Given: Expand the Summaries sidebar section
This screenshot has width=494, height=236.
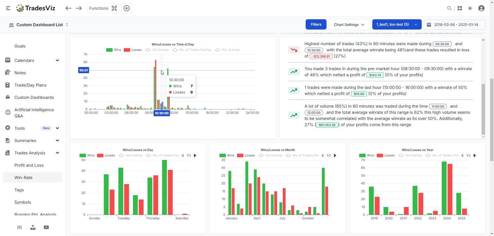Looking at the screenshot, I should tap(33, 140).
